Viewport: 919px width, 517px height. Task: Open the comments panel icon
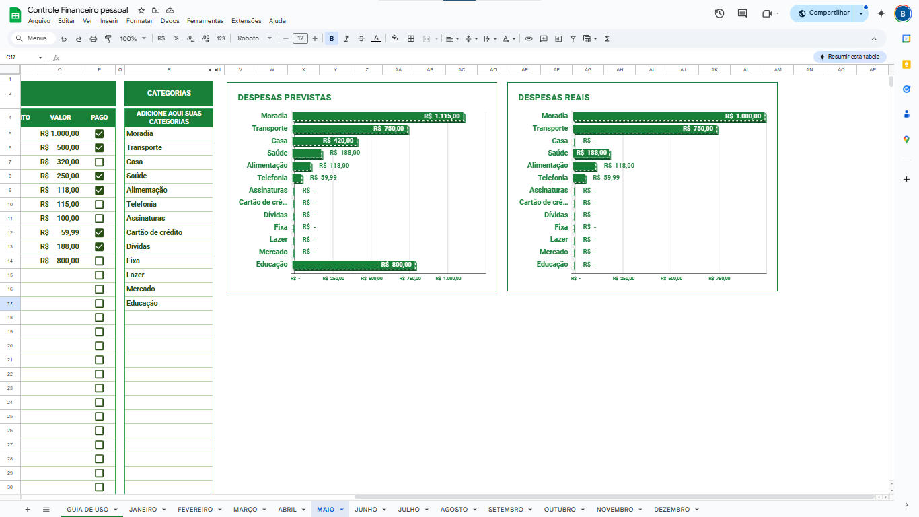click(742, 13)
